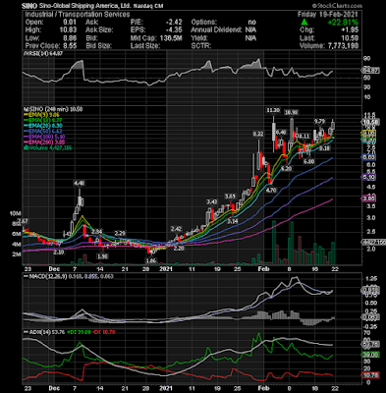
Task: Click the 4.40 December peak annotation
Action: 80,184
